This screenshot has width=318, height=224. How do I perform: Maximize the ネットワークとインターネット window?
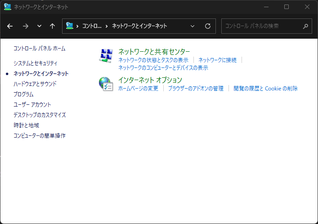[287, 7]
